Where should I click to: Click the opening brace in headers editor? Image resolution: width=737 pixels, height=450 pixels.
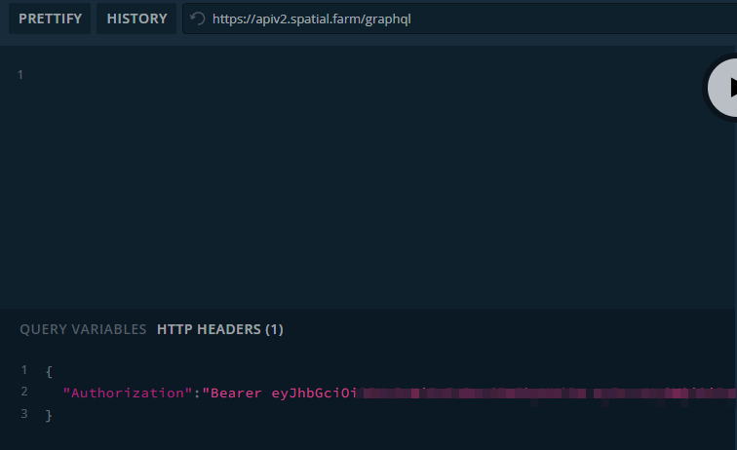click(49, 371)
